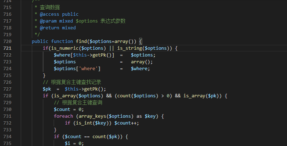This screenshot has height=146, width=287.
Task: Click line number 721 in the gutter
Action: click(x=7, y=48)
